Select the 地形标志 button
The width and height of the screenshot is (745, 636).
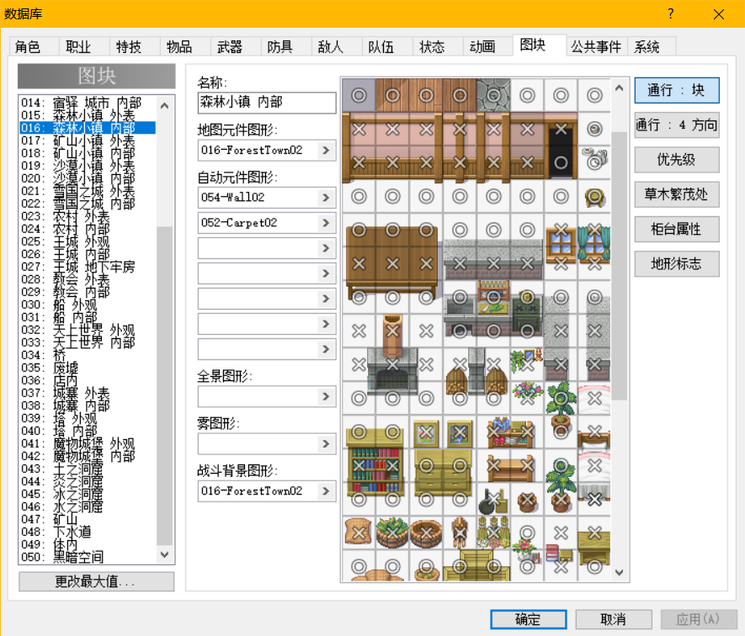coord(677,263)
